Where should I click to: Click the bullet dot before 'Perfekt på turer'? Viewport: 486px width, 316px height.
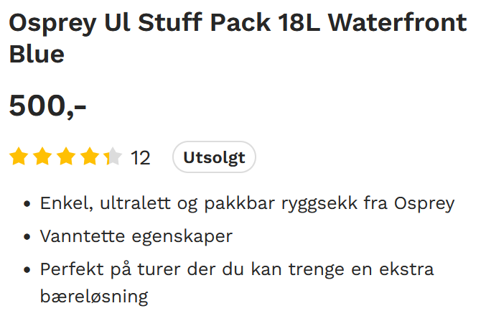click(27, 271)
